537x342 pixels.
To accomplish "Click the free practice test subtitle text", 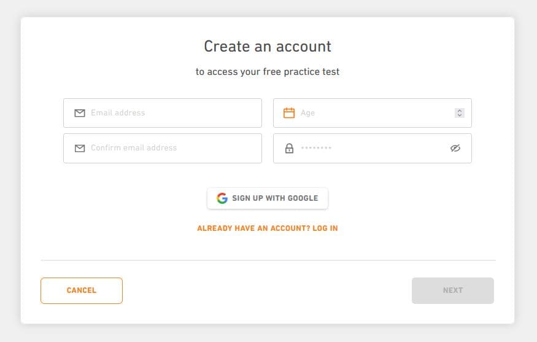I will click(268, 72).
